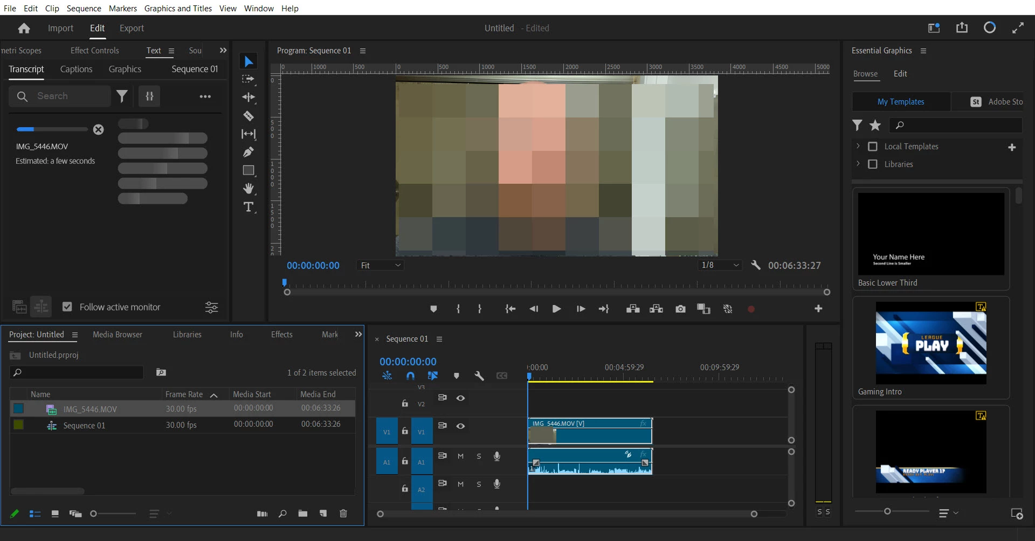
Task: Open the Effects panel tab
Action: (282, 335)
